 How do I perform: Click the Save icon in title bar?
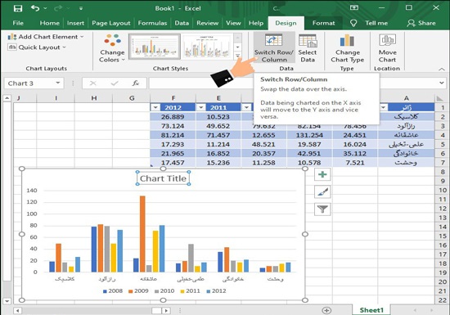pos(18,8)
